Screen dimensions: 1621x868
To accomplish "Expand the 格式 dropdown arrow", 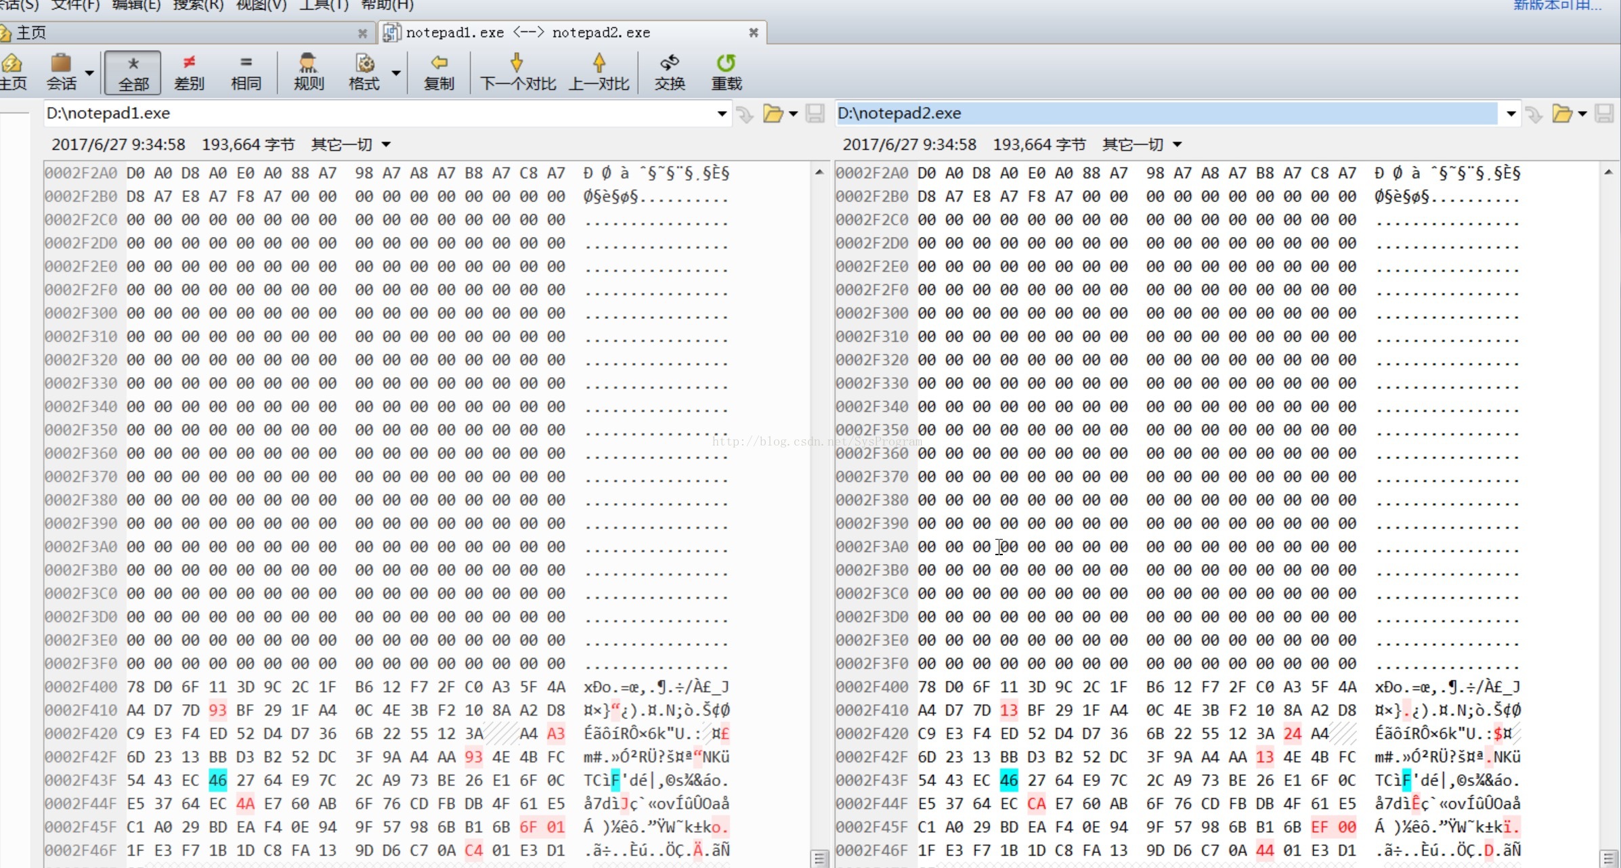I will [x=396, y=72].
